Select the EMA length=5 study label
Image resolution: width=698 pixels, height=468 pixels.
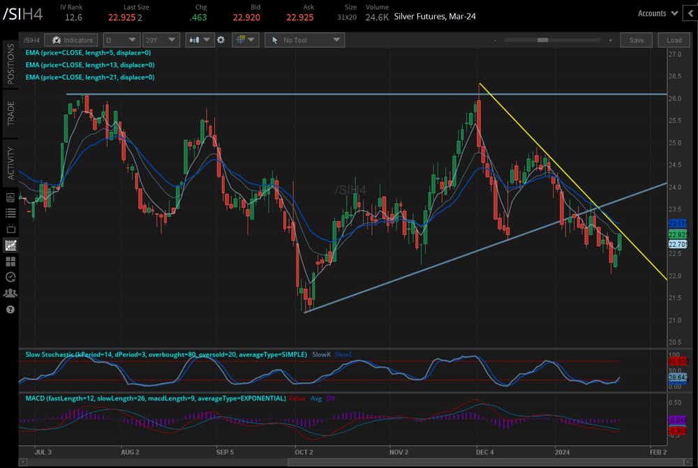tap(88, 52)
